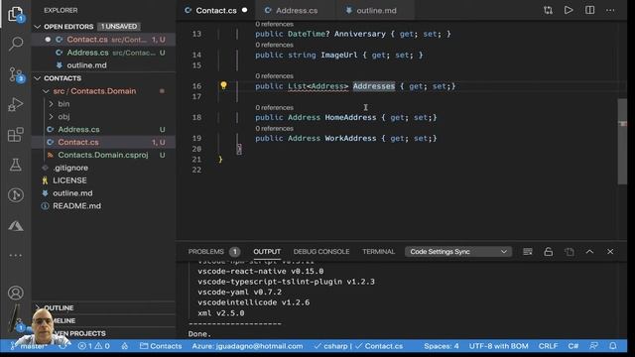
Task: Click the lightbulb code action on line 16
Action: pyautogui.click(x=223, y=85)
